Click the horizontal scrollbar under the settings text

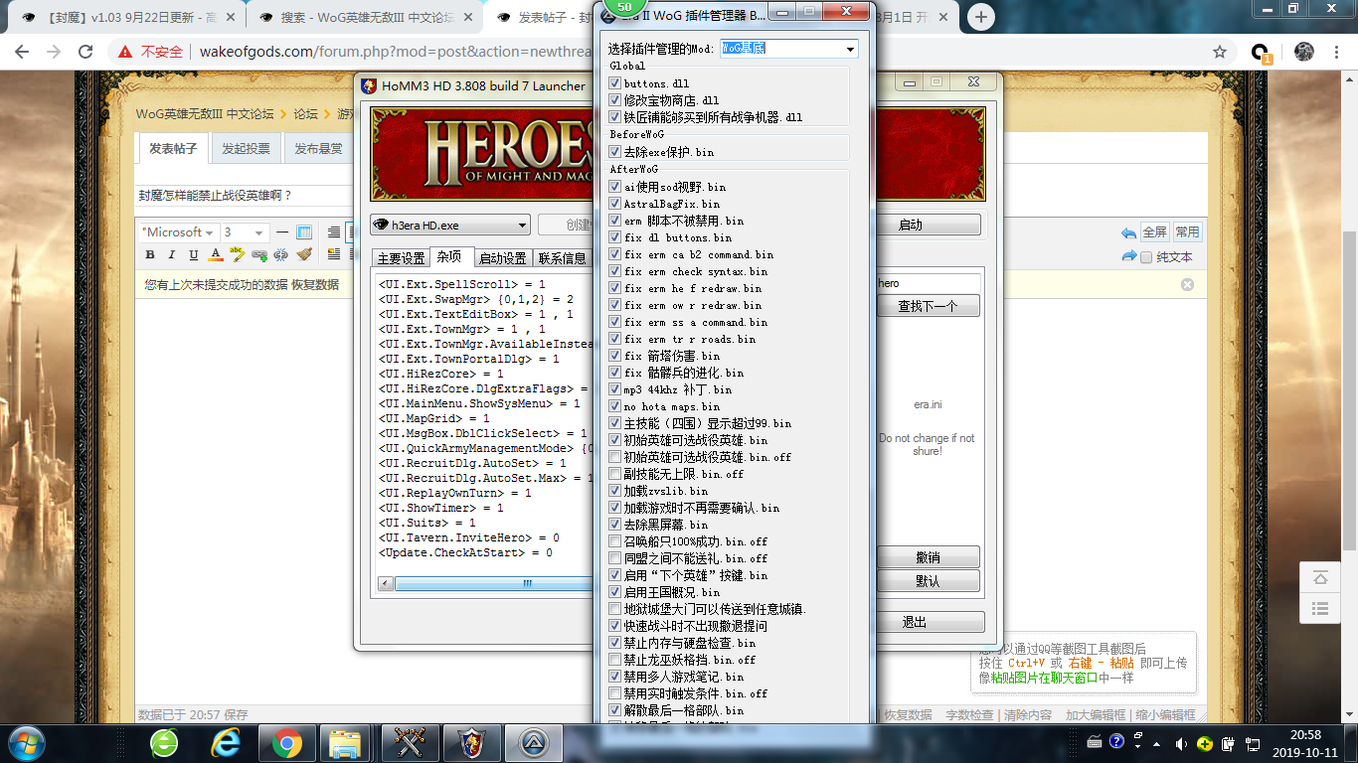coord(483,583)
